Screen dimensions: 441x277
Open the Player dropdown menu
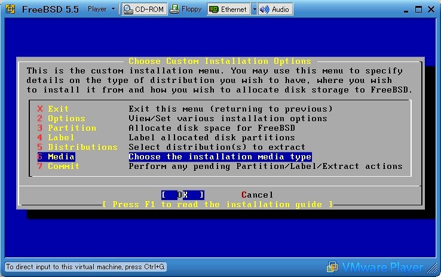click(102, 9)
